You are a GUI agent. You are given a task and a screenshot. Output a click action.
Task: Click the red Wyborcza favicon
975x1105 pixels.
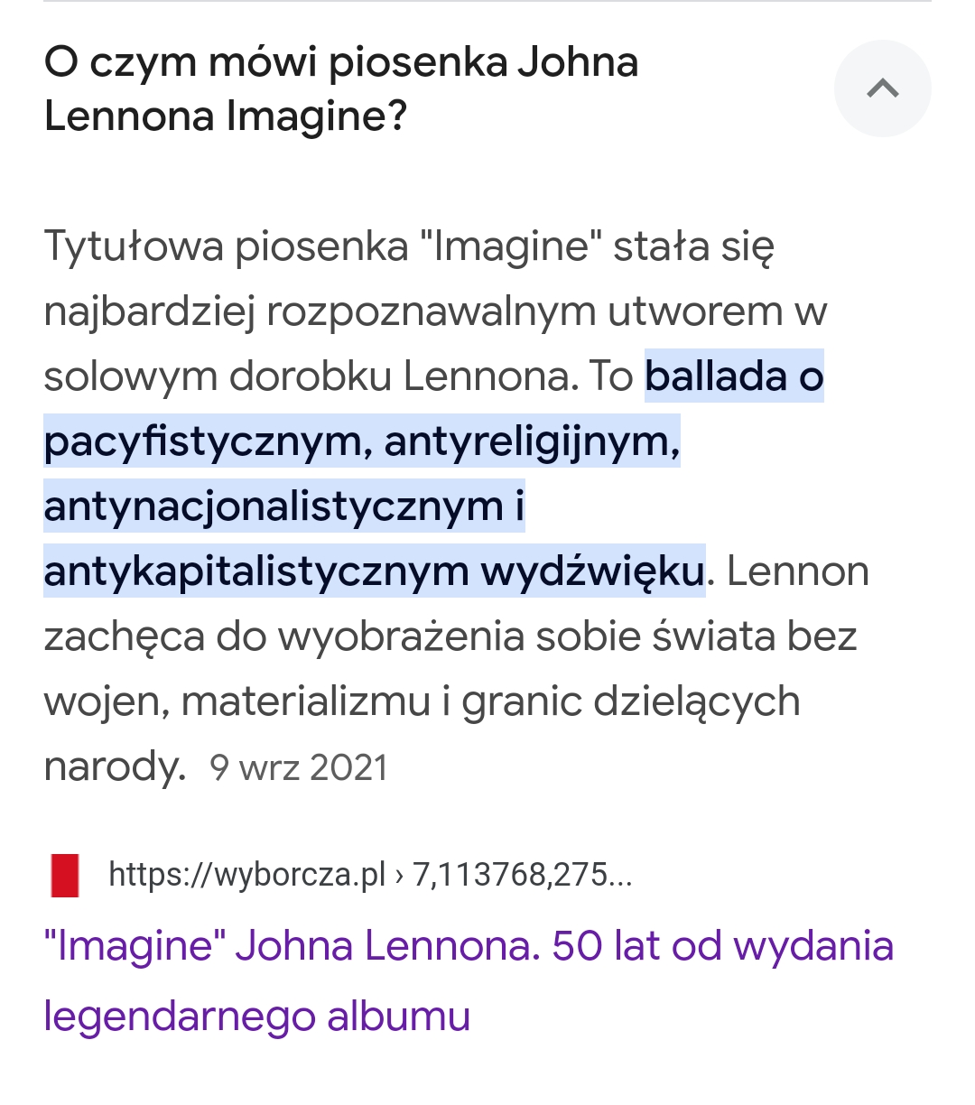point(65,875)
